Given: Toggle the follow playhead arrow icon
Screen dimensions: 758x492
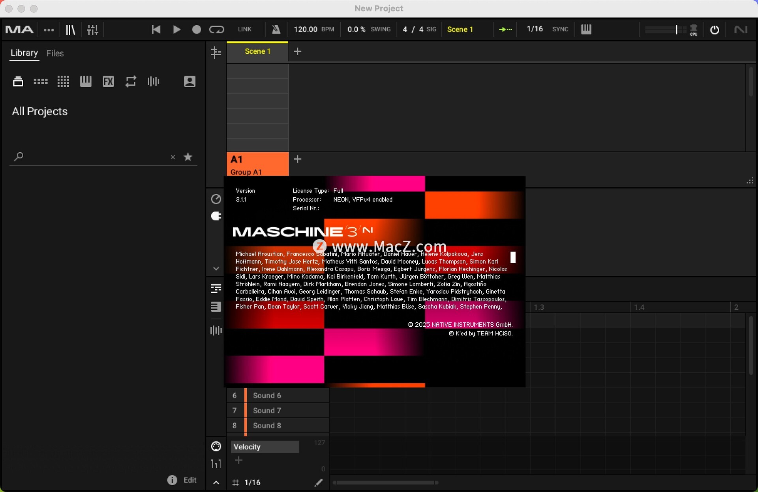Looking at the screenshot, I should coord(505,29).
